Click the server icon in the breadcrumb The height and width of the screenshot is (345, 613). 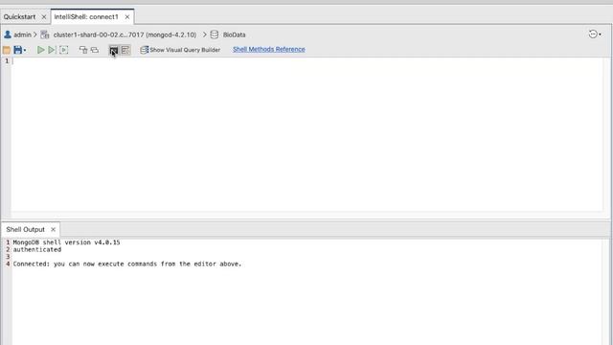pyautogui.click(x=45, y=34)
